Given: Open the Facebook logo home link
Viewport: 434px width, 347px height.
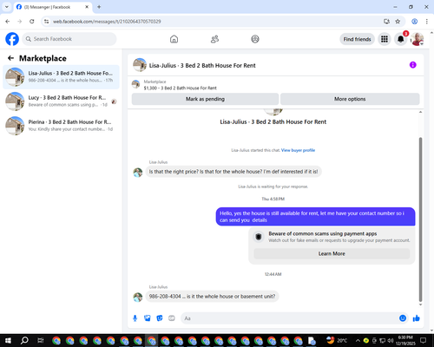Looking at the screenshot, I should click(x=12, y=39).
